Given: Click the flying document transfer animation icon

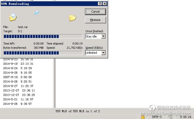Looking at the screenshot, I should tap(37, 13).
